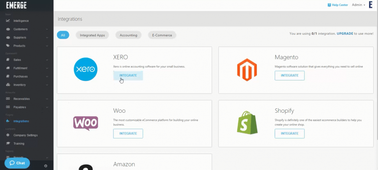
Task: Expand the Customers menu chevron
Action: (47, 29)
